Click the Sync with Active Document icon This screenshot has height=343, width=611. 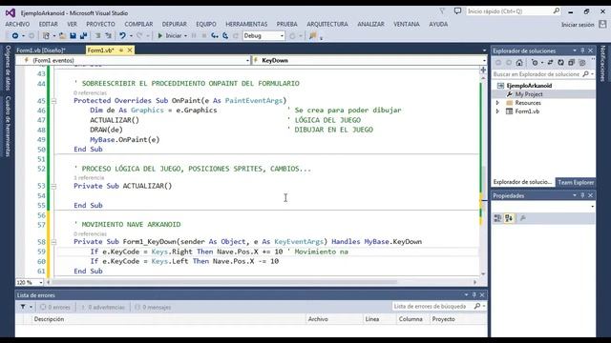550,63
